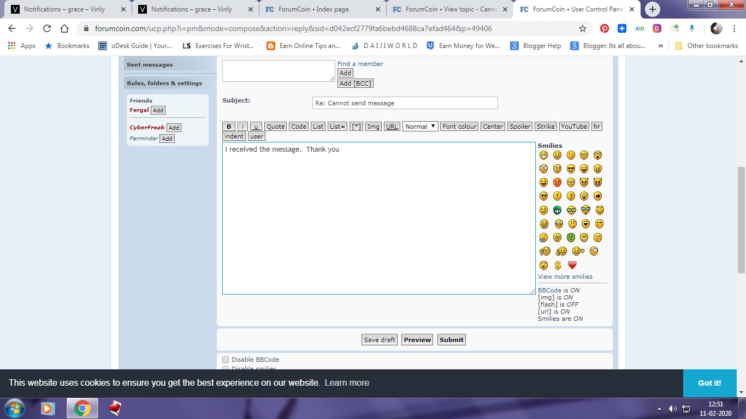The image size is (746, 419).
Task: Open the purple D extension
Action: pyautogui.click(x=657, y=29)
